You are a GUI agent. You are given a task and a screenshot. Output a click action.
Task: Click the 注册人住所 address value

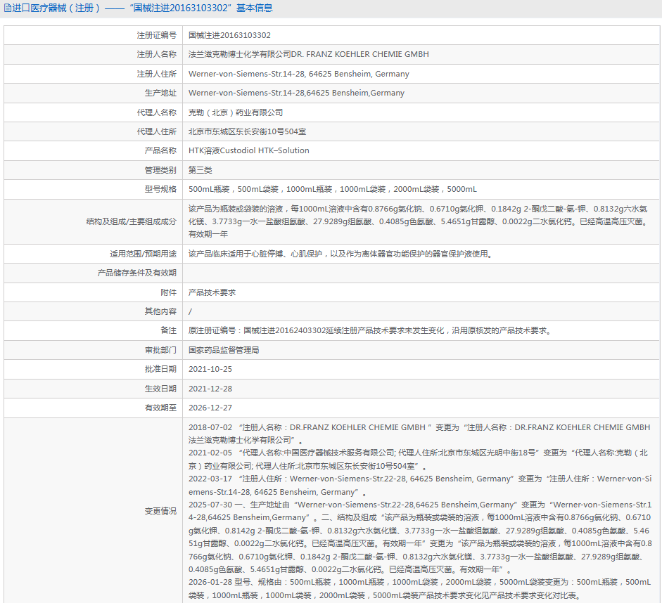coord(298,74)
